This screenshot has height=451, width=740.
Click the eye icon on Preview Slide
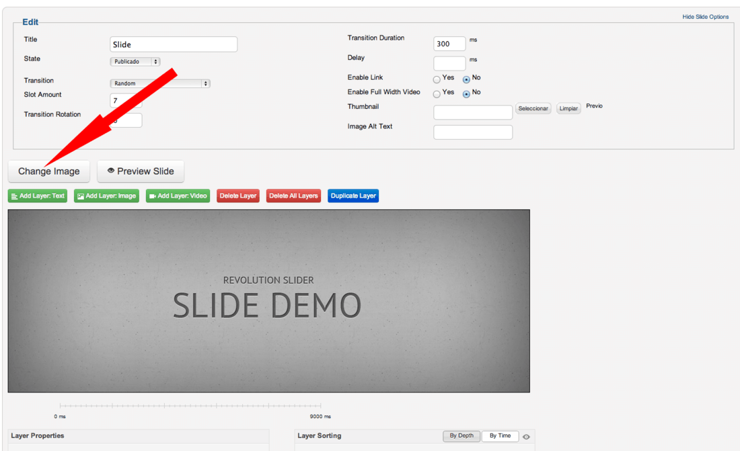pyautogui.click(x=111, y=171)
